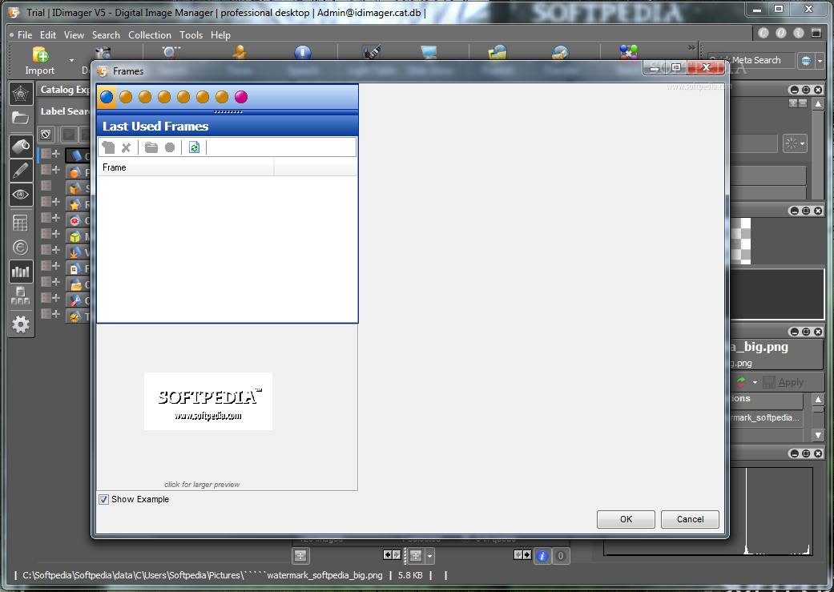
Task: Click the clear filter circle-slash icon
Action: click(x=46, y=134)
